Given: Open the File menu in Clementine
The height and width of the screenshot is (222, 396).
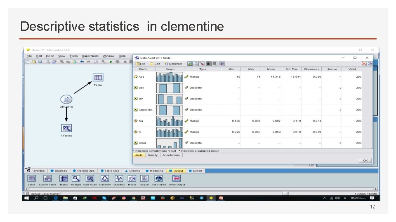Looking at the screenshot, I should click(x=29, y=56).
